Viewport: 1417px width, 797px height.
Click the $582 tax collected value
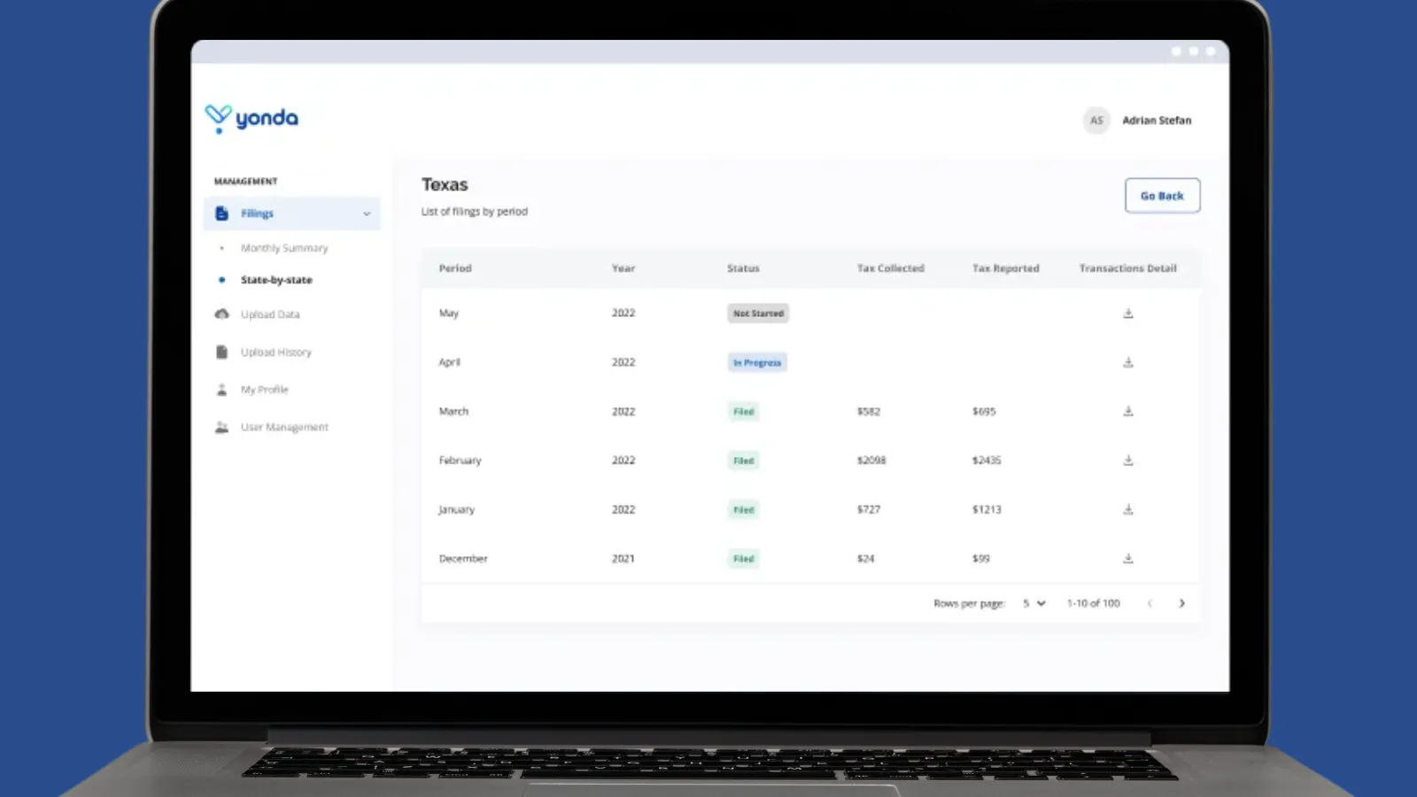click(869, 411)
